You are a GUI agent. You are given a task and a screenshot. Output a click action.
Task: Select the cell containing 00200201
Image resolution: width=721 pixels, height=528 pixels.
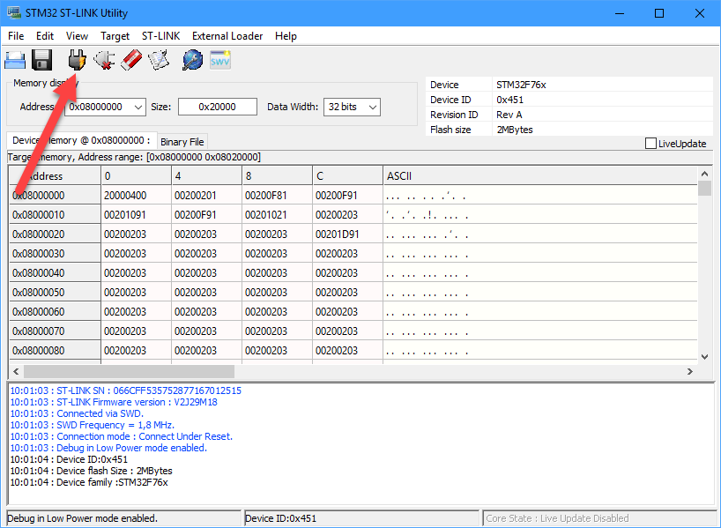[206, 196]
